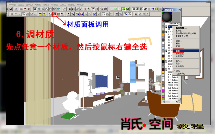Open the 工具(T) menu

[63, 5]
